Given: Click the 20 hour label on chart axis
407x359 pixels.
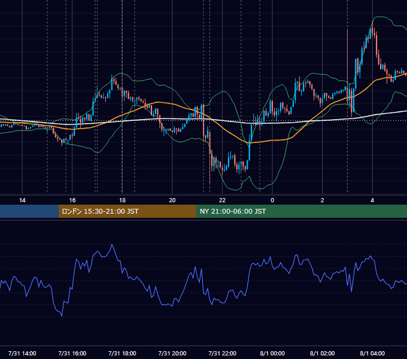Looking at the screenshot, I should 172,200.
